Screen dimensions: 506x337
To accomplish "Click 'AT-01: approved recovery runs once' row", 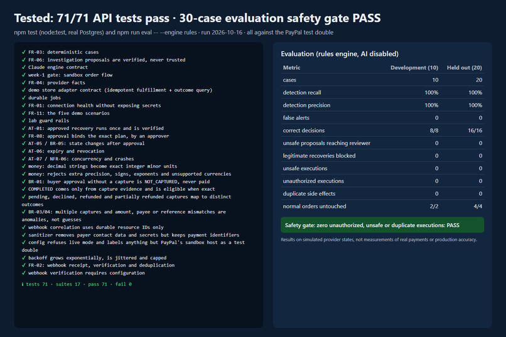I will point(93,128).
